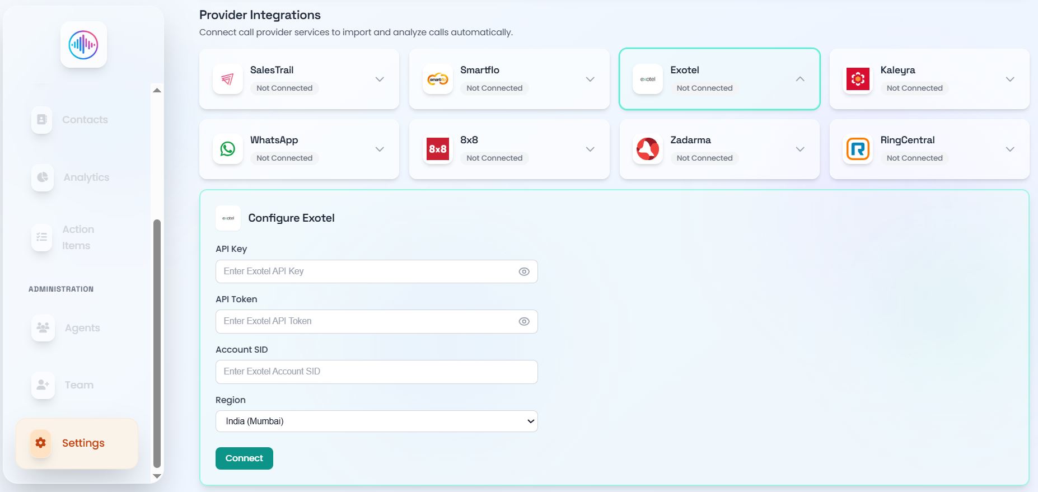Expand the 8x8 provider card
The height and width of the screenshot is (492, 1038).
[590, 149]
